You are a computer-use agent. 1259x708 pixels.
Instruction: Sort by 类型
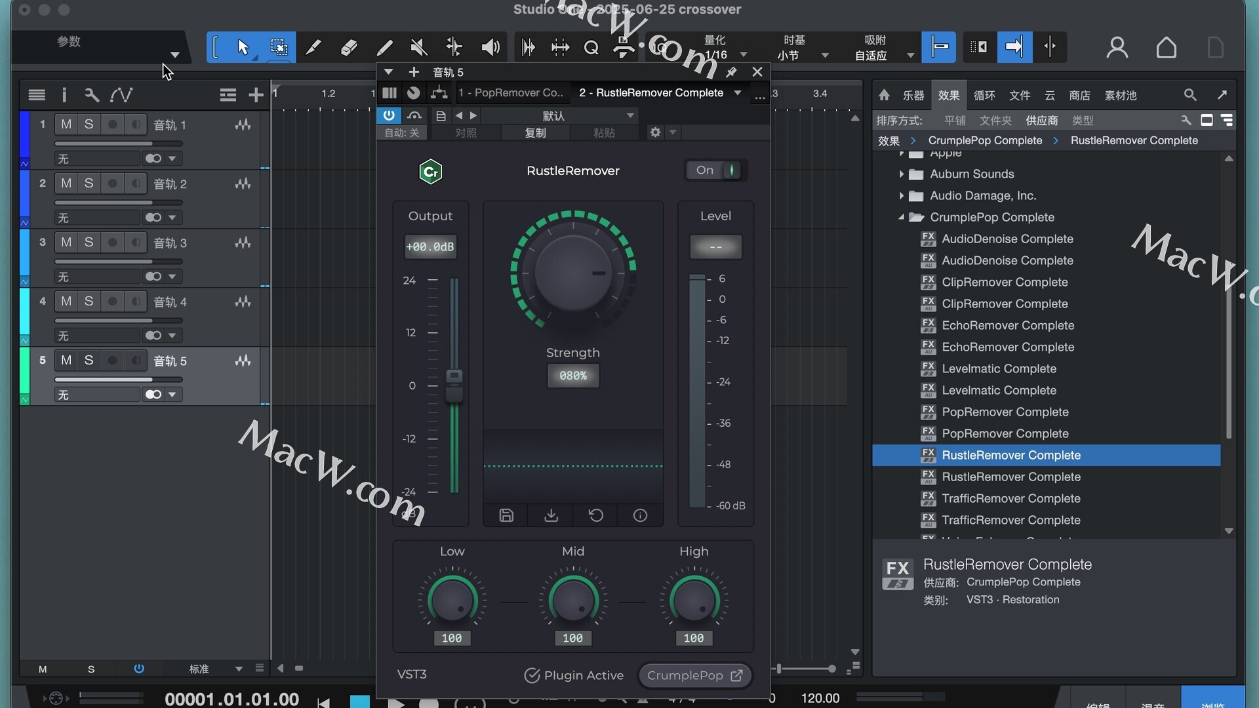coord(1083,121)
